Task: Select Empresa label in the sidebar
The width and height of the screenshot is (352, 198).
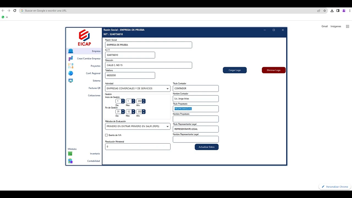Action: click(96, 51)
